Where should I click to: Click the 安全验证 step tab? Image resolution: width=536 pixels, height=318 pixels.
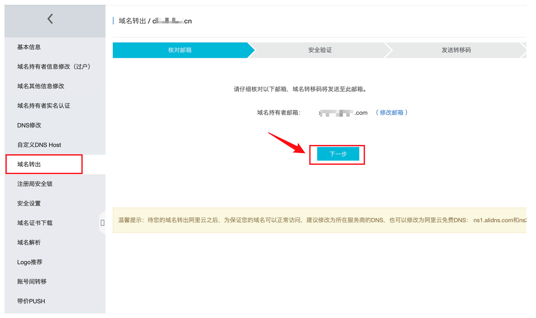tap(320, 50)
